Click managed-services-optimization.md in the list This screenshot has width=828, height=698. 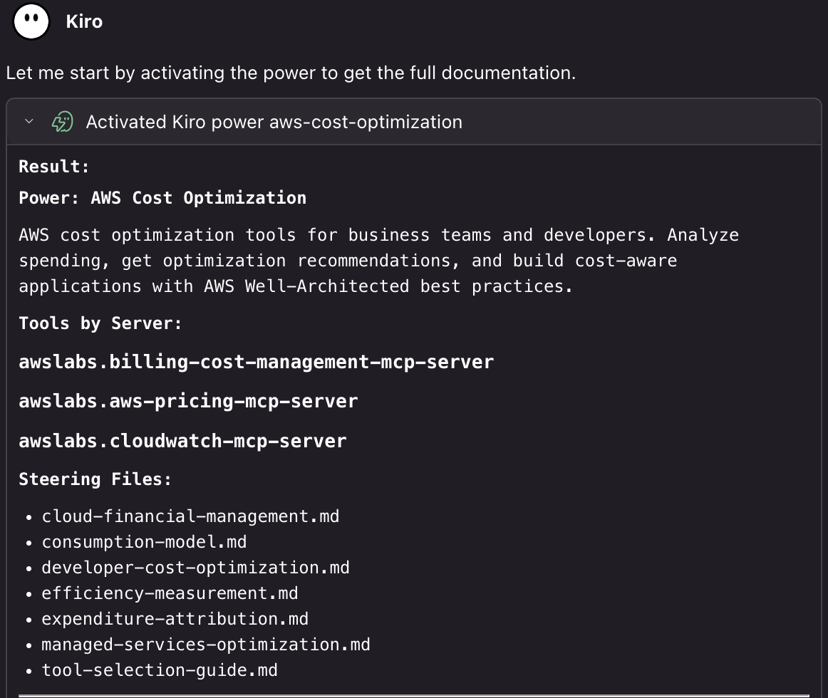point(206,645)
